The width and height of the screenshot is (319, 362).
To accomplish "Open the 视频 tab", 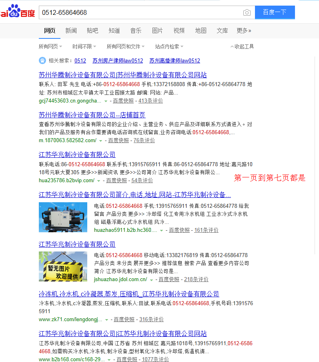I will (179, 30).
